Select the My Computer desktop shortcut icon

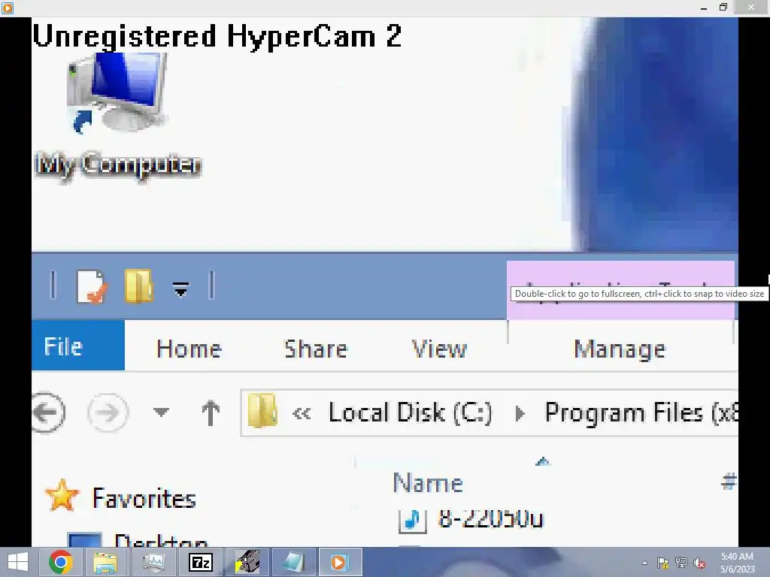(117, 93)
